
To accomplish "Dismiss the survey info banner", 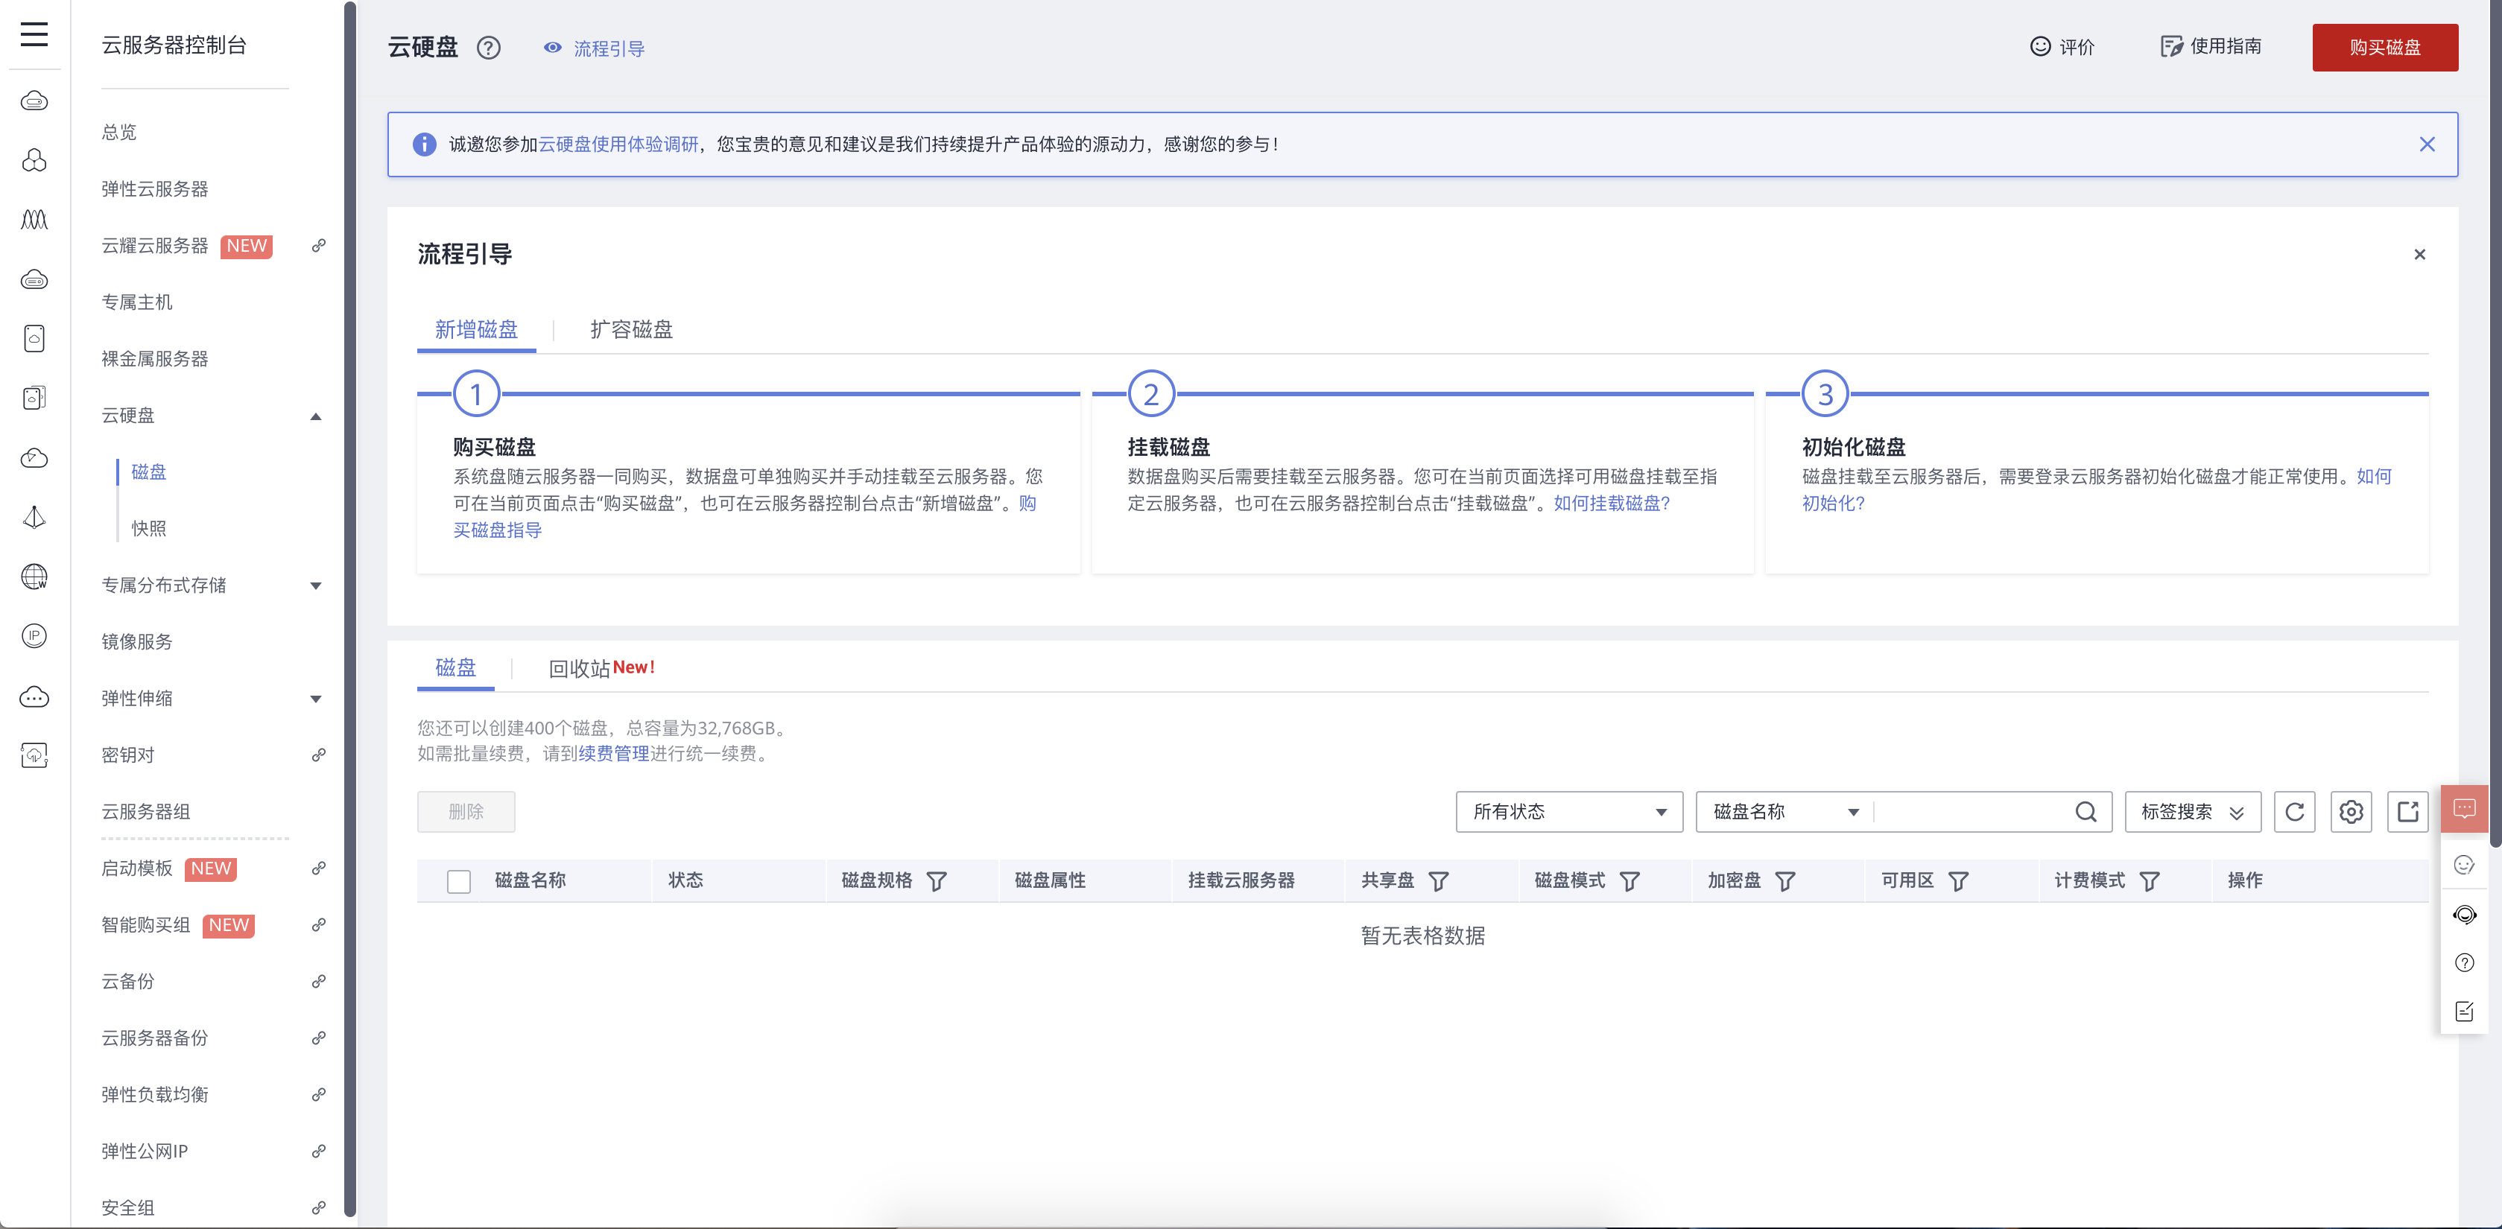I will 2426,145.
